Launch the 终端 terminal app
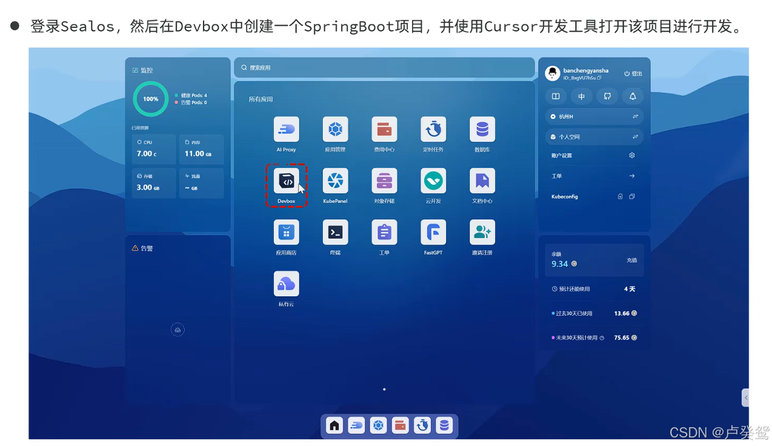The width and height of the screenshot is (772, 446). pyautogui.click(x=335, y=232)
